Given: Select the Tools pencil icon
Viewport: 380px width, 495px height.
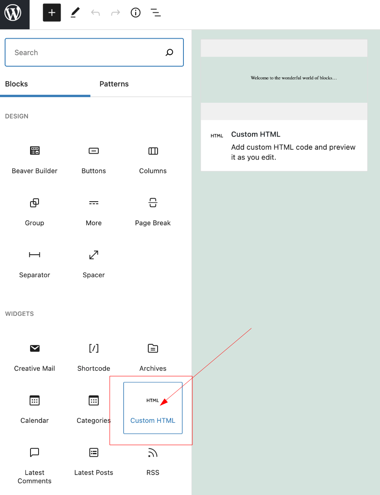Looking at the screenshot, I should click(x=75, y=13).
